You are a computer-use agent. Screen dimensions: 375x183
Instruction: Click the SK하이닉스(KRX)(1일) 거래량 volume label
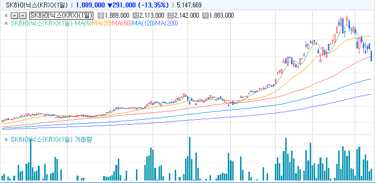pos(52,139)
